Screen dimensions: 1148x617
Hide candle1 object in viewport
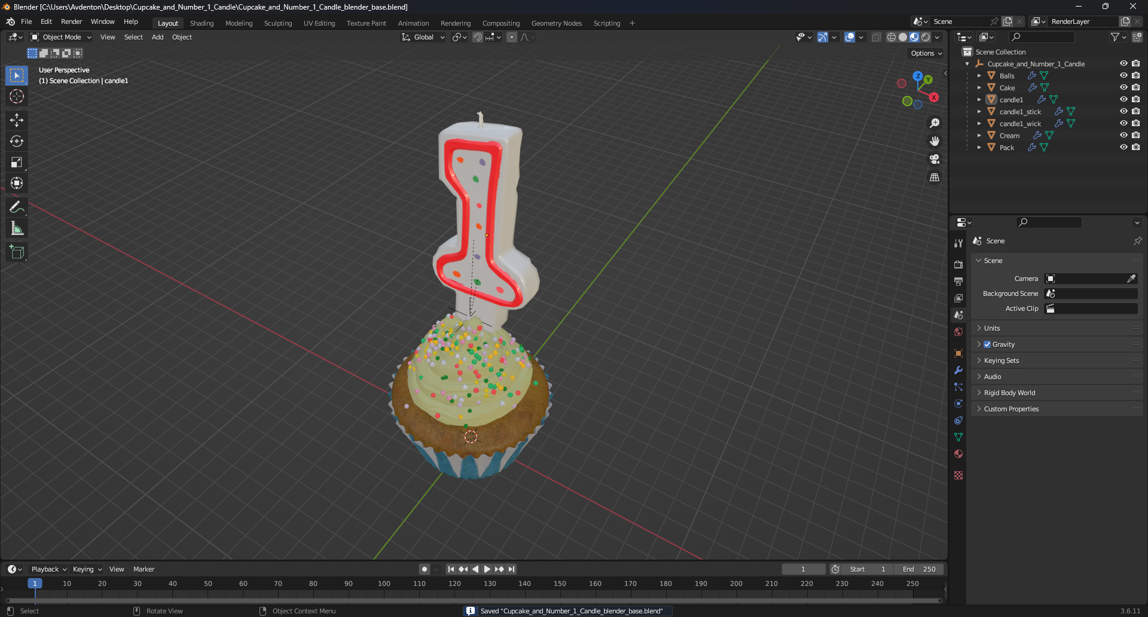pos(1123,99)
